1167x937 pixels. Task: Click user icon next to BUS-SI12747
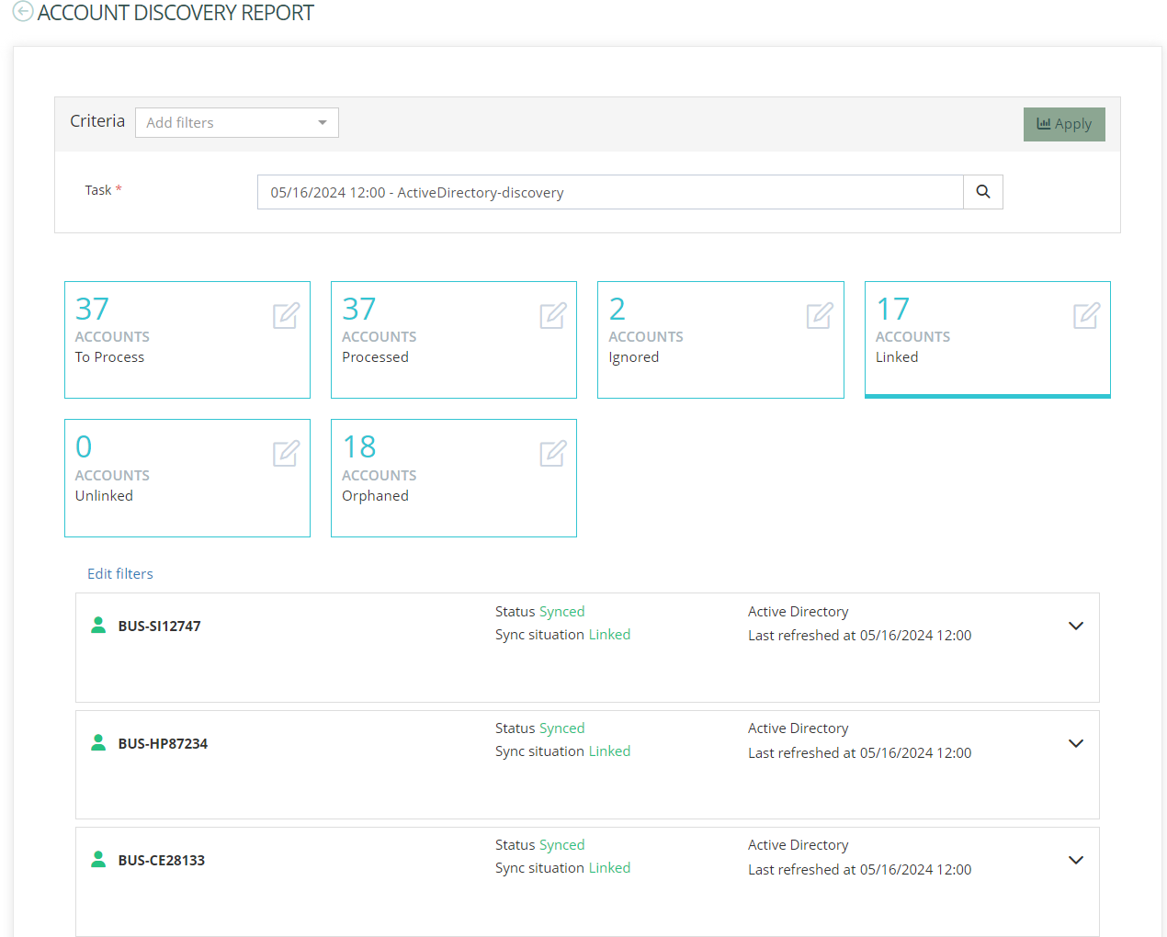tap(98, 626)
